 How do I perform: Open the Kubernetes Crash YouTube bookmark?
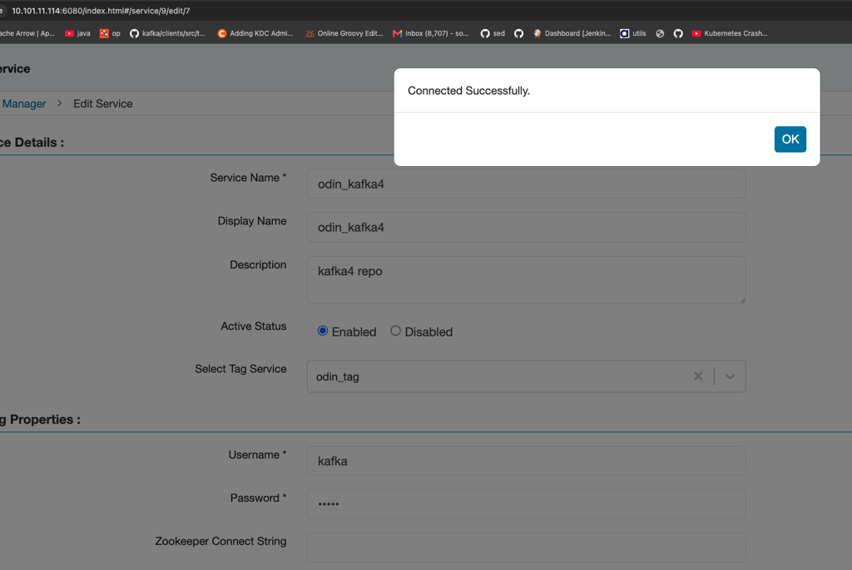(729, 34)
